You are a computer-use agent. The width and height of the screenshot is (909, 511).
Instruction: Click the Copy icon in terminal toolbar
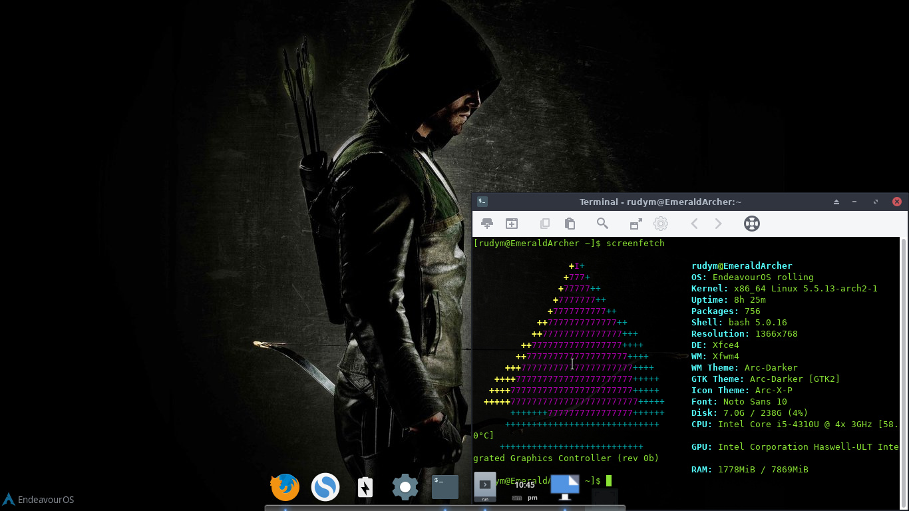pos(545,224)
